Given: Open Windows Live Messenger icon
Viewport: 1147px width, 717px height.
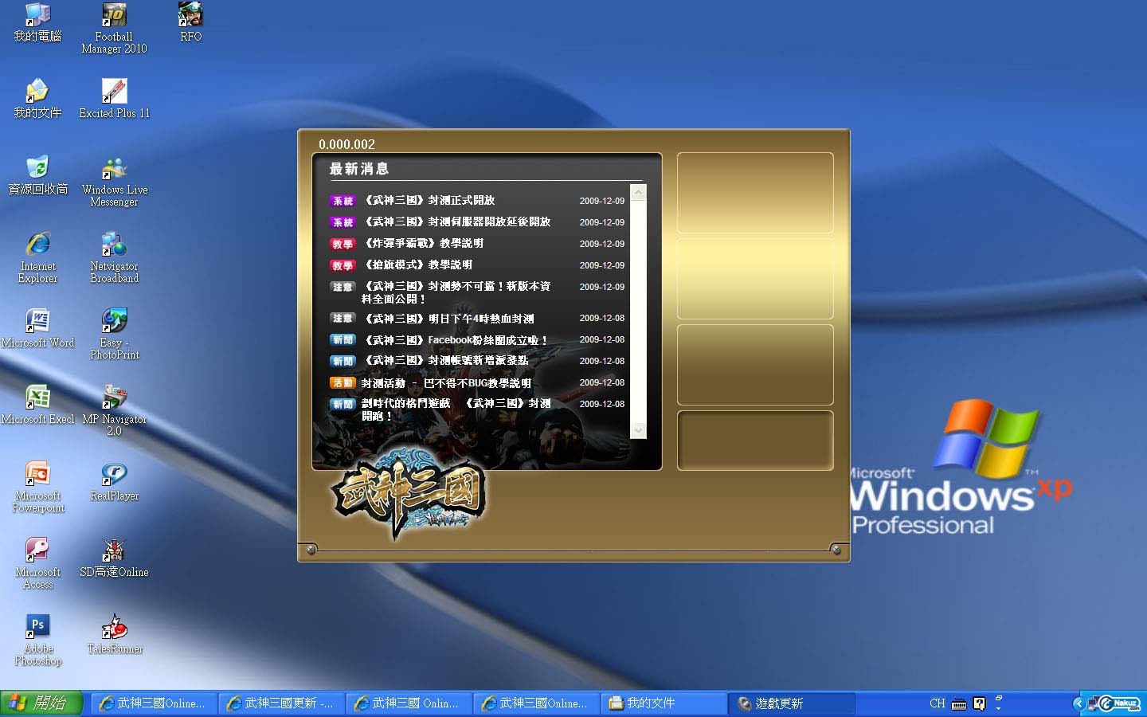Looking at the screenshot, I should pos(114,169).
